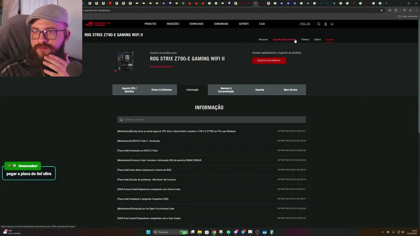The width and height of the screenshot is (420, 236).
Task: Switch to Chrome in taskbar
Action: pyautogui.click(x=214, y=232)
